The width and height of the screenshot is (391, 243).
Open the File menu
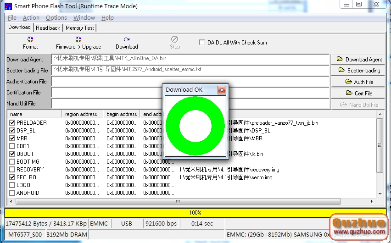pos(12,18)
